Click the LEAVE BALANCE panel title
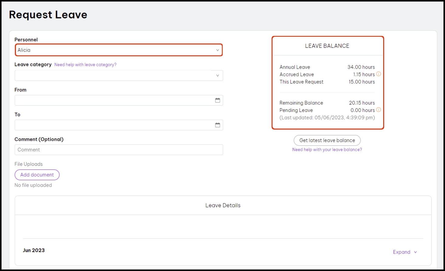 pos(327,46)
